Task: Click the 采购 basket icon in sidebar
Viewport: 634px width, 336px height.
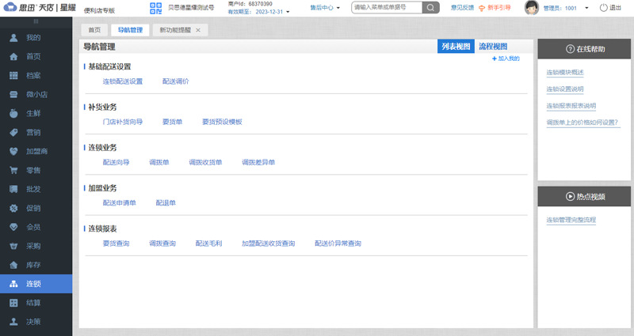Action: pyautogui.click(x=13, y=246)
